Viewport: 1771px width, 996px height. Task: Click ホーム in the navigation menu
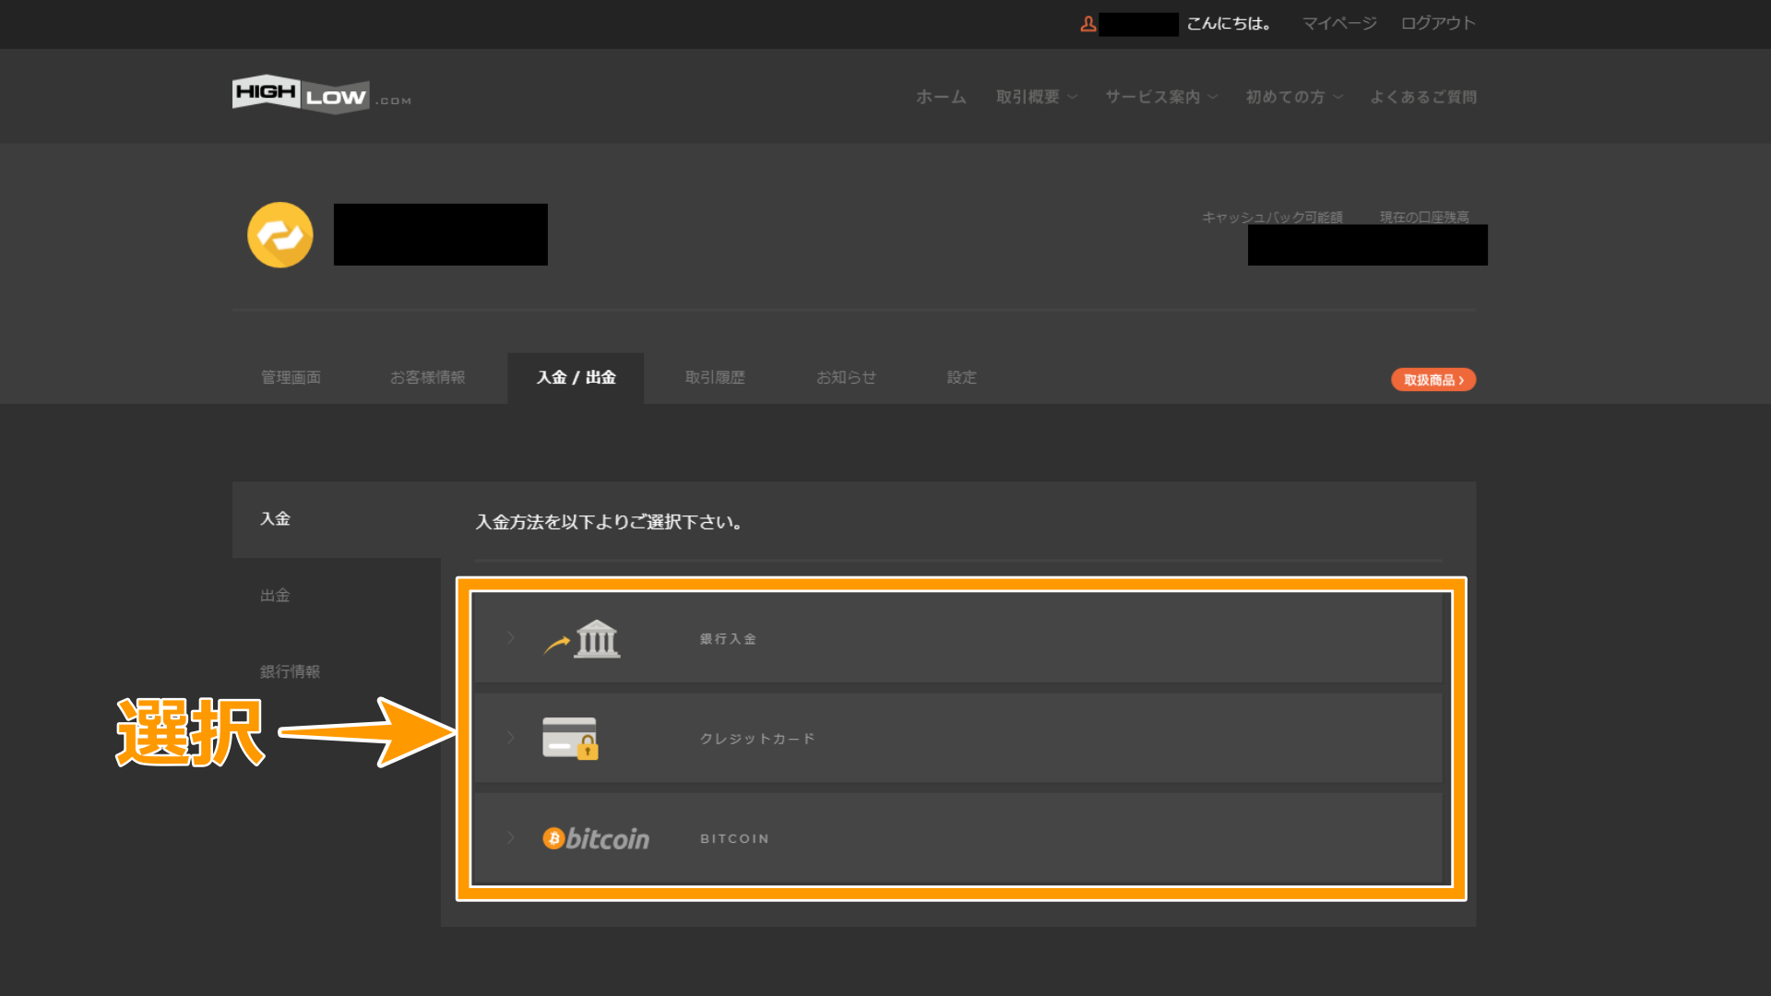point(940,96)
